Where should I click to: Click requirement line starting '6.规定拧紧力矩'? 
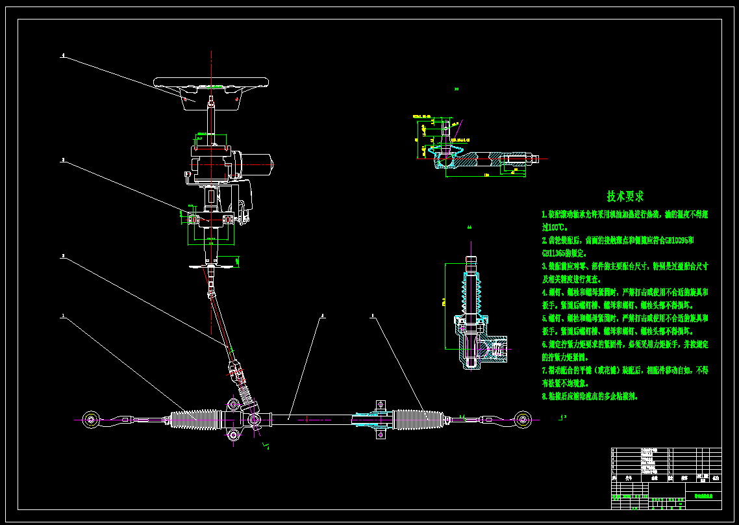pyautogui.click(x=625, y=344)
